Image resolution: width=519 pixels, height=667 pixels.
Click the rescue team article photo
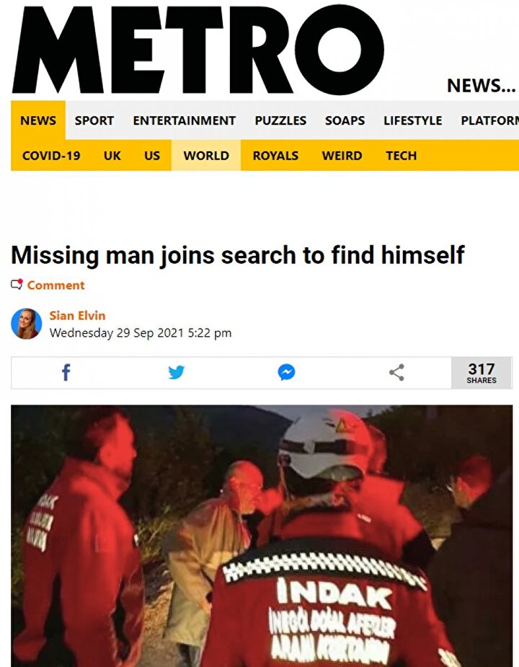(262, 536)
